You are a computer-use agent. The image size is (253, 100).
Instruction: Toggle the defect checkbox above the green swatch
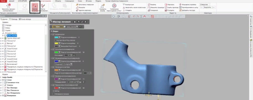(x=53, y=49)
